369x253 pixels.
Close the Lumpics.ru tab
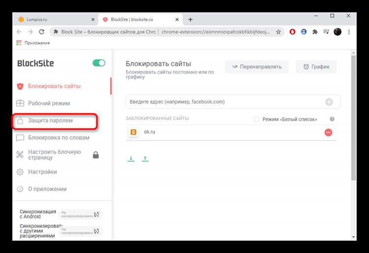(x=92, y=20)
